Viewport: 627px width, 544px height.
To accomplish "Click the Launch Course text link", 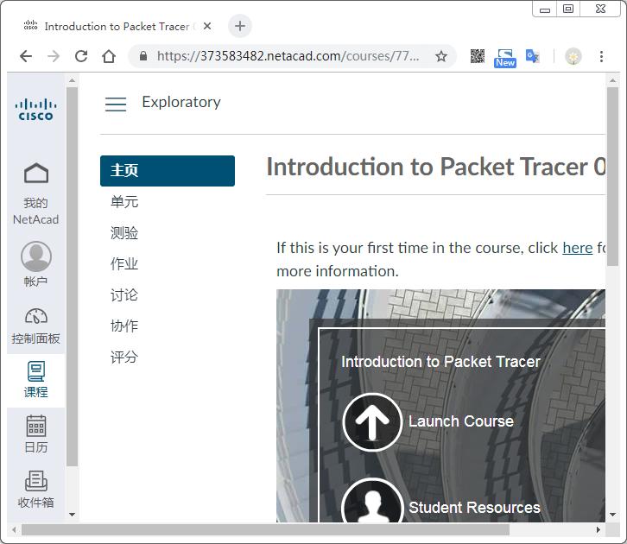I will click(x=461, y=421).
